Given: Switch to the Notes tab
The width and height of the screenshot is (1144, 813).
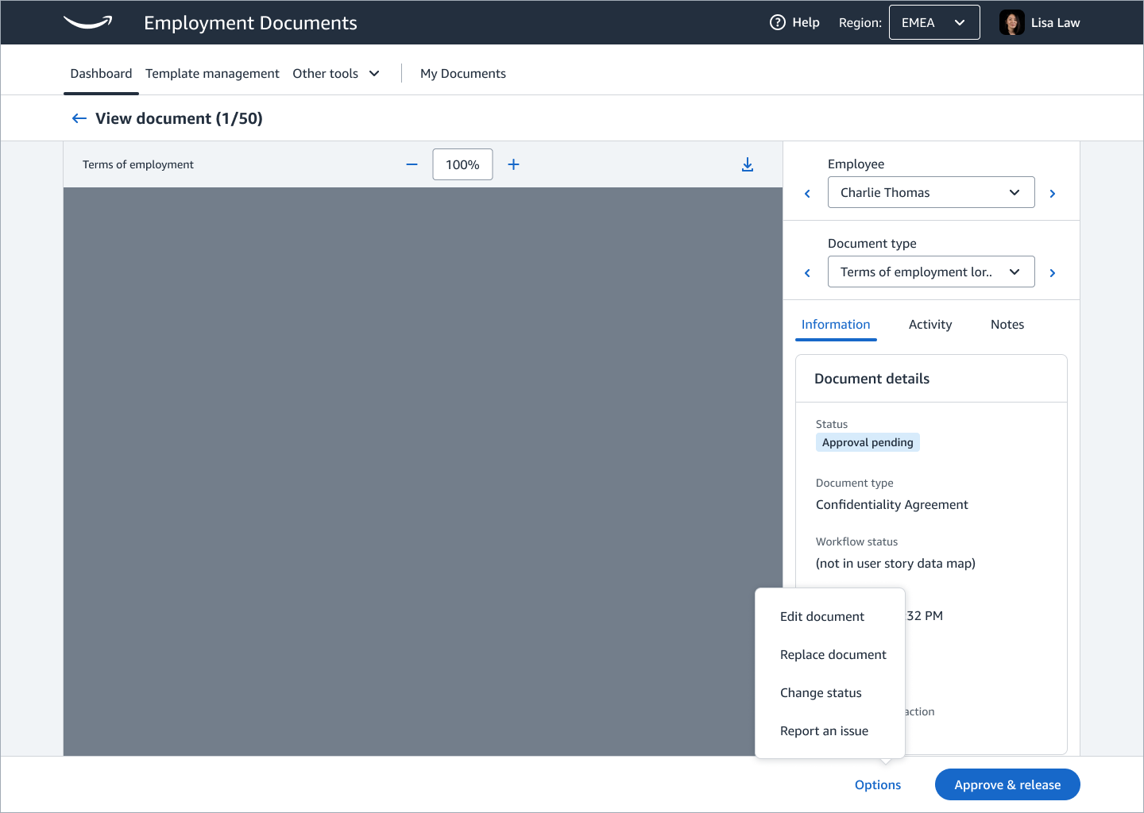Looking at the screenshot, I should click(1007, 324).
